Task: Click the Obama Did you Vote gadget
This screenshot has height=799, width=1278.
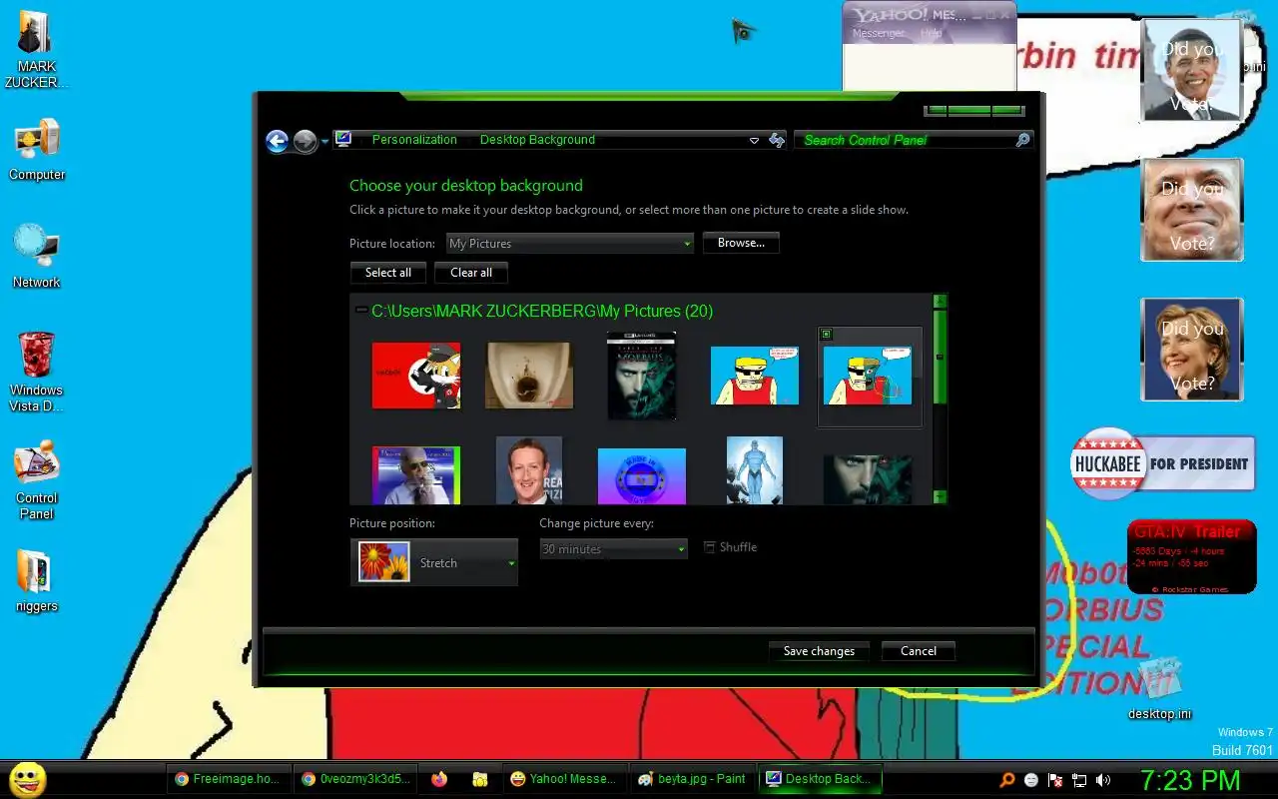Action: (x=1192, y=71)
